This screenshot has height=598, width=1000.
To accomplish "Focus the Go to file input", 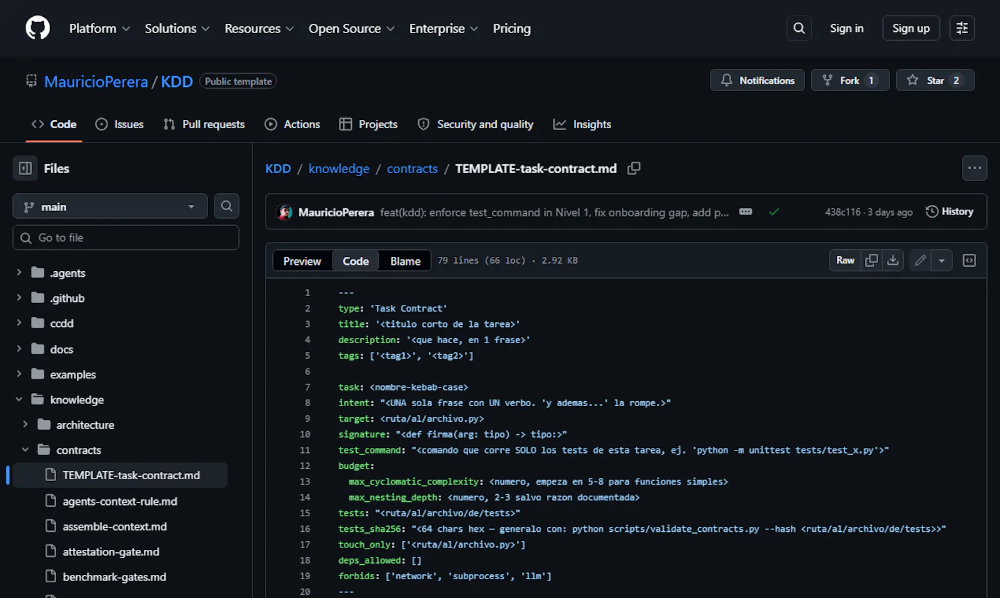I will [126, 237].
